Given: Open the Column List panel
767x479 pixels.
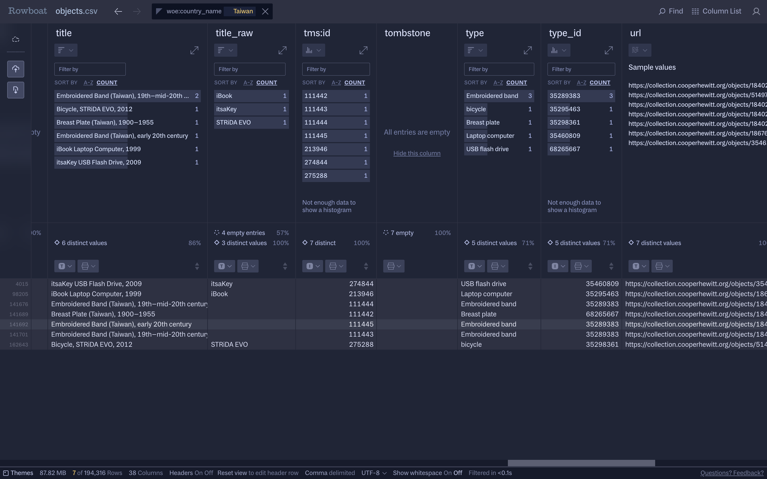Looking at the screenshot, I should tap(716, 11).
